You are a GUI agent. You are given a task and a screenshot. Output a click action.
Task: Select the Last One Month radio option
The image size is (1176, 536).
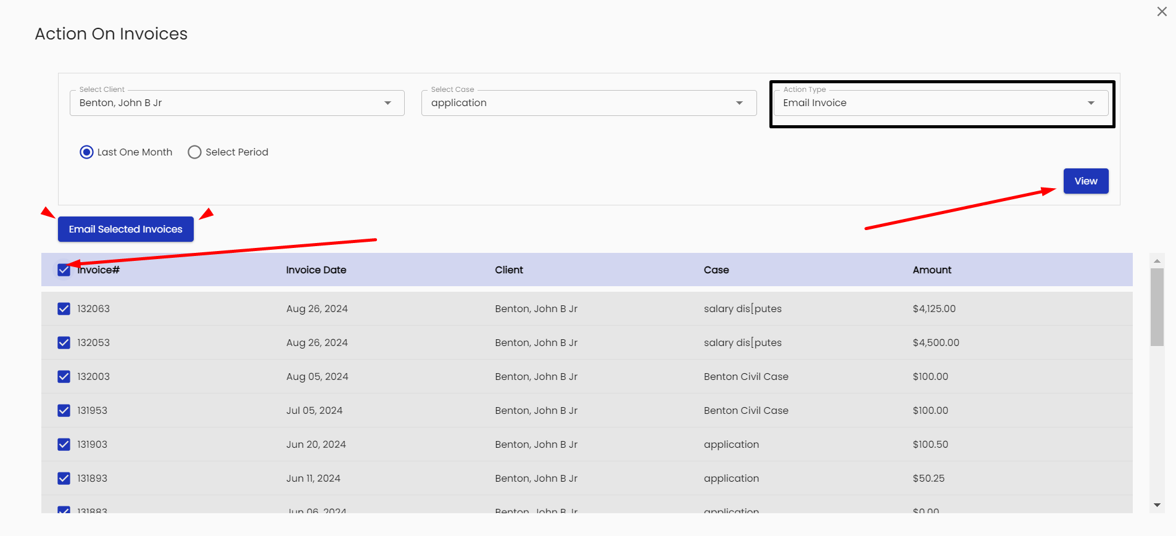[87, 152]
